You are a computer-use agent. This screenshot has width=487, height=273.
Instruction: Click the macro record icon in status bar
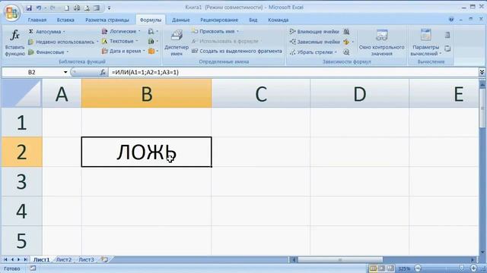pyautogui.click(x=33, y=268)
